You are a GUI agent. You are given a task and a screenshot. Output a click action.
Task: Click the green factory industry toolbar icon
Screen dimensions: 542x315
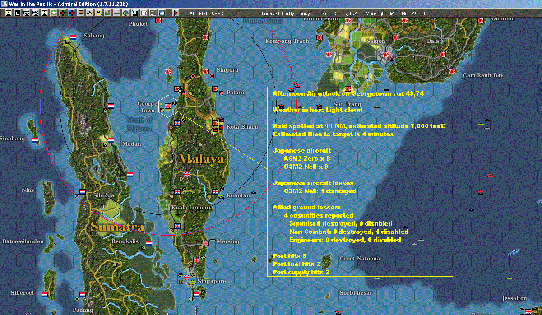[108, 13]
